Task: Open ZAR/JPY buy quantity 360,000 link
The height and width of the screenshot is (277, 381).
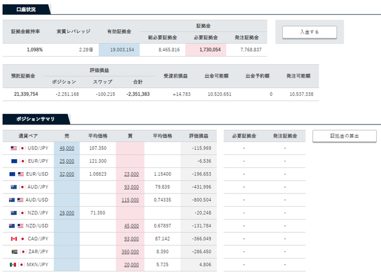Action: [x=130, y=252]
